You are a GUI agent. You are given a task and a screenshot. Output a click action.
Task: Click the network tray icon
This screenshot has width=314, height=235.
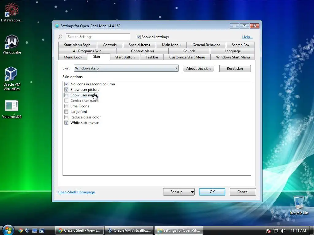[276, 231]
